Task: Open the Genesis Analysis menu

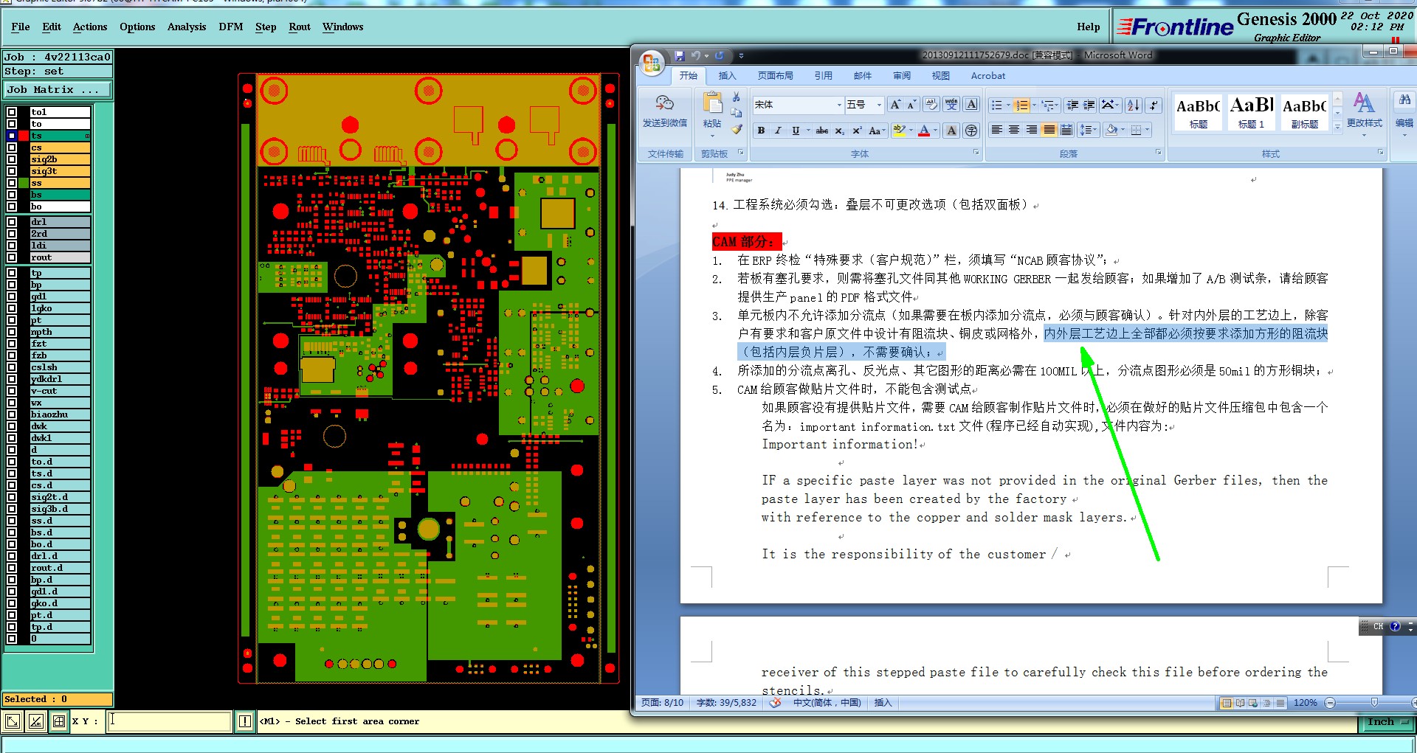Action: pyautogui.click(x=187, y=27)
